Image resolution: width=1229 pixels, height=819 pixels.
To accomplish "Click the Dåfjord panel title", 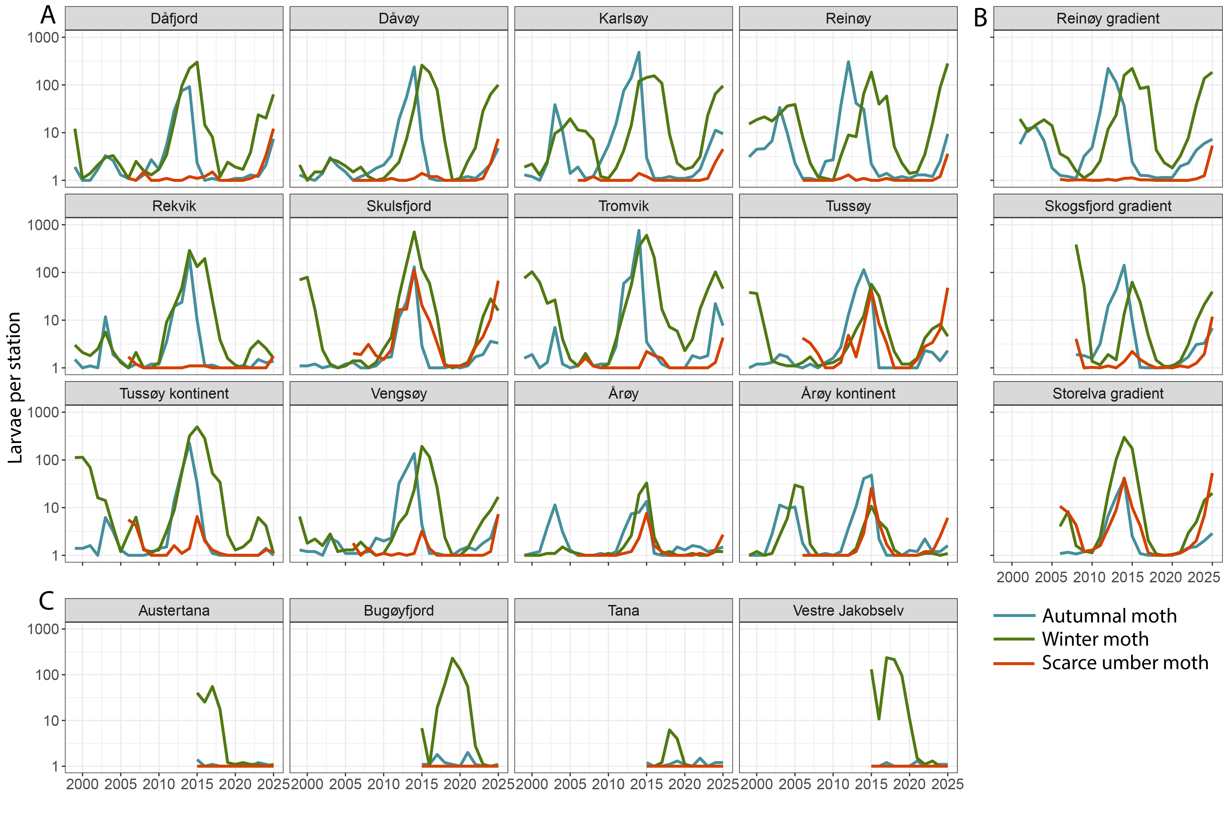I will pos(174,18).
